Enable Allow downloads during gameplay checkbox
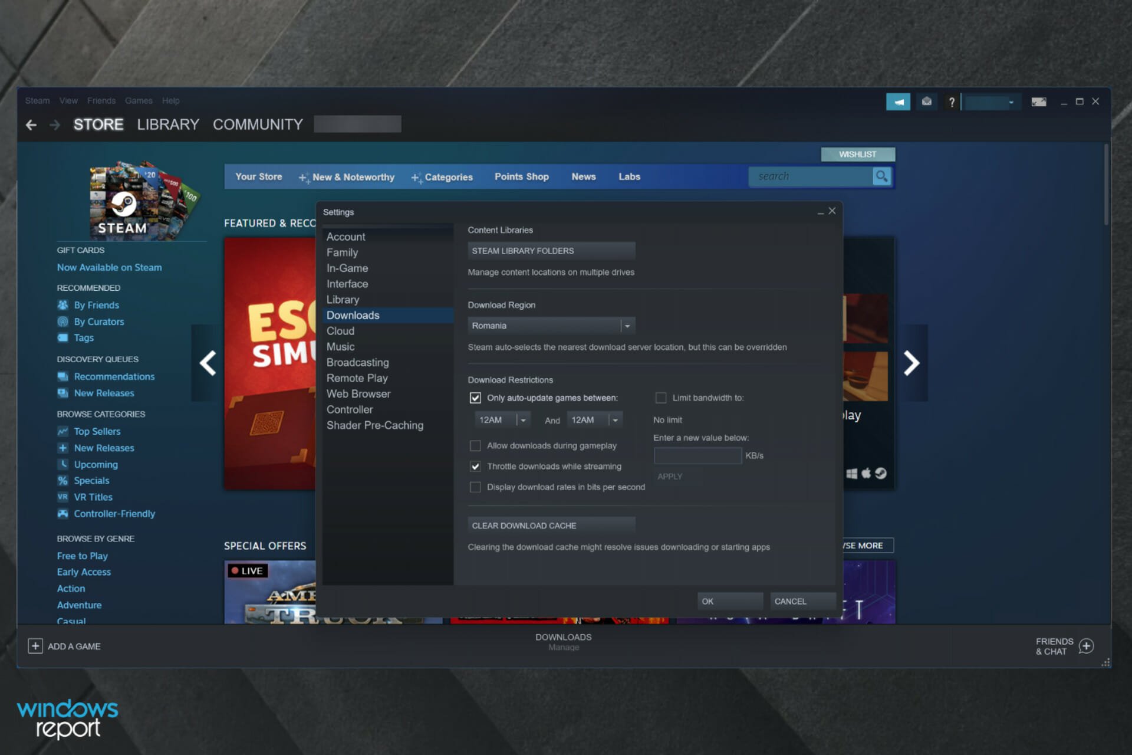Image resolution: width=1132 pixels, height=755 pixels. pos(475,445)
